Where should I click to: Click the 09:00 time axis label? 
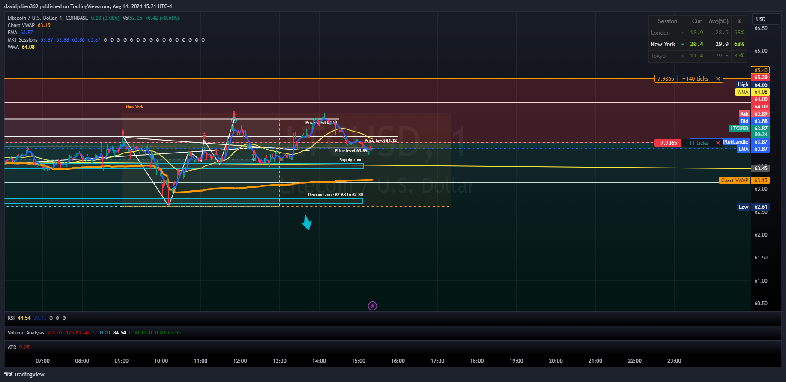122,361
